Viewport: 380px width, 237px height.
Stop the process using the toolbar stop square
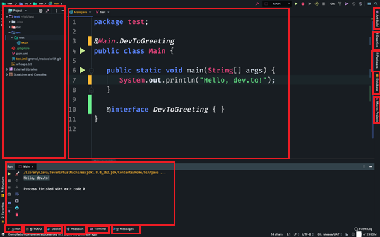coord(323,4)
